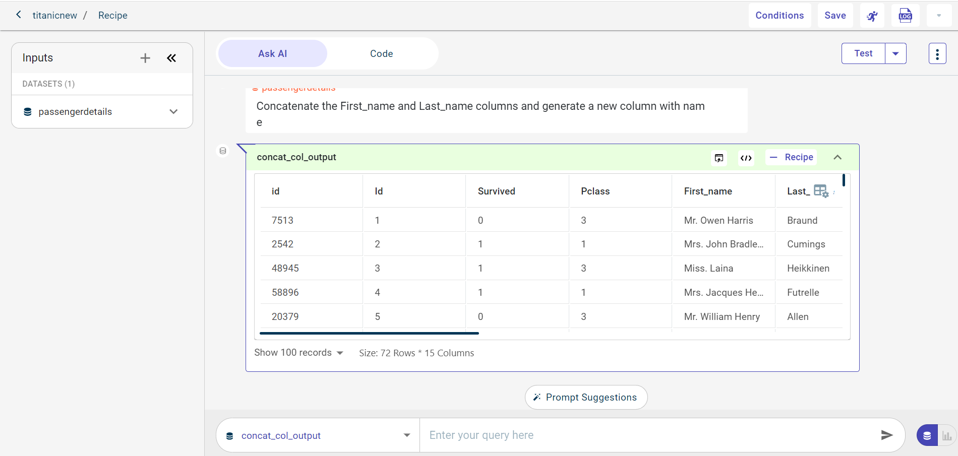958x456 pixels.
Task: Toggle to chart output mode
Action: point(947,436)
